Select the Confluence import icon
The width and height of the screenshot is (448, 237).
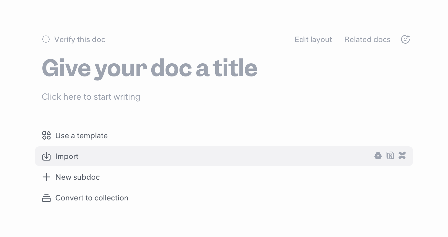click(x=402, y=156)
